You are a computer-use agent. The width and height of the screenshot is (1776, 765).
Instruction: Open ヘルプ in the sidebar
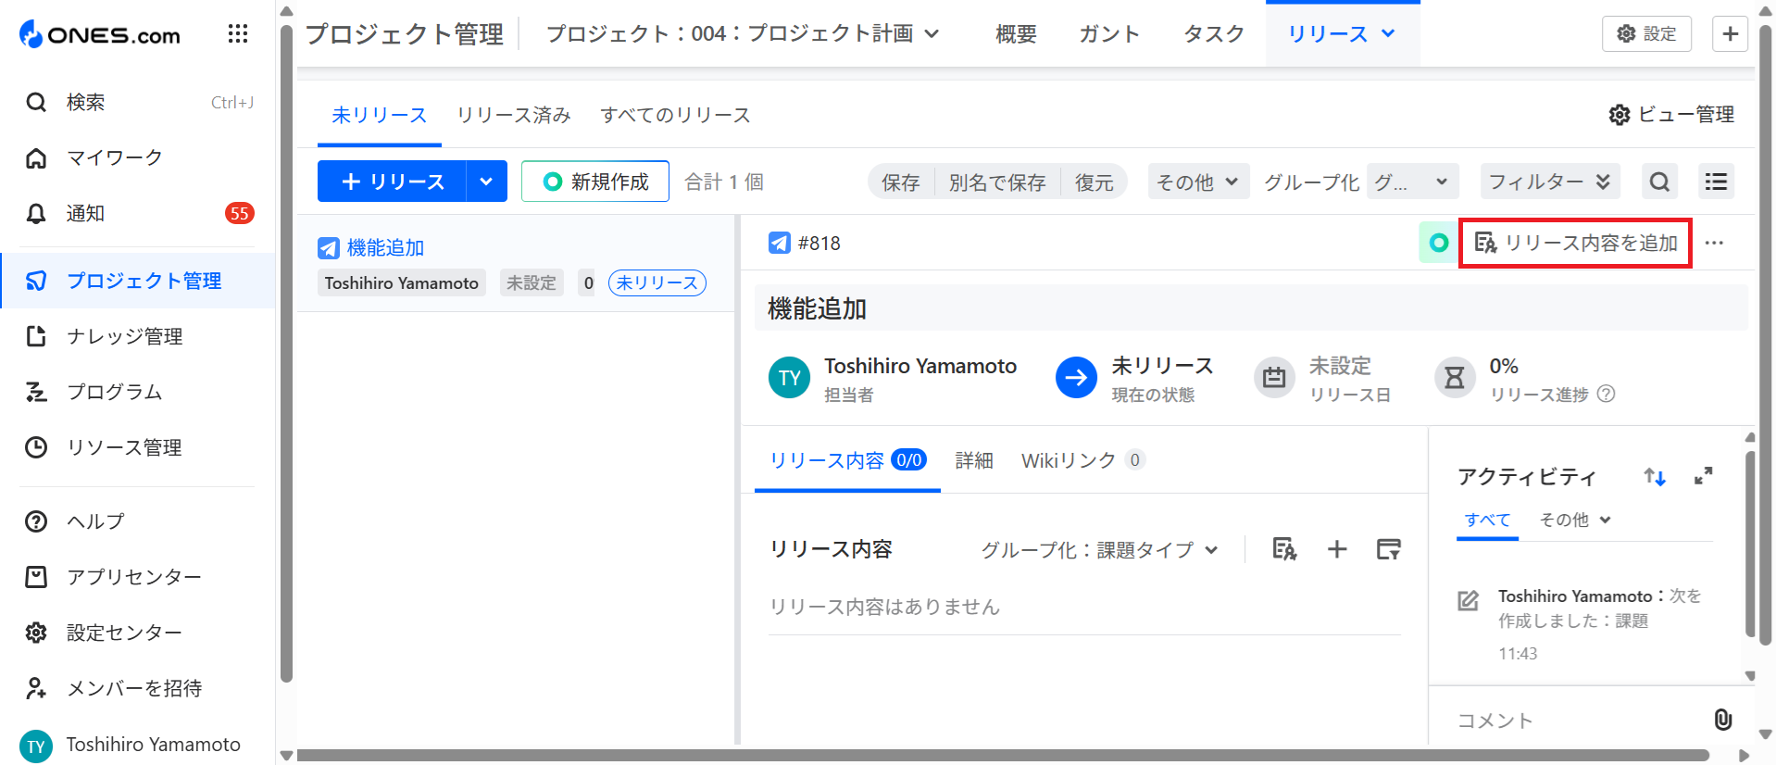[139, 521]
